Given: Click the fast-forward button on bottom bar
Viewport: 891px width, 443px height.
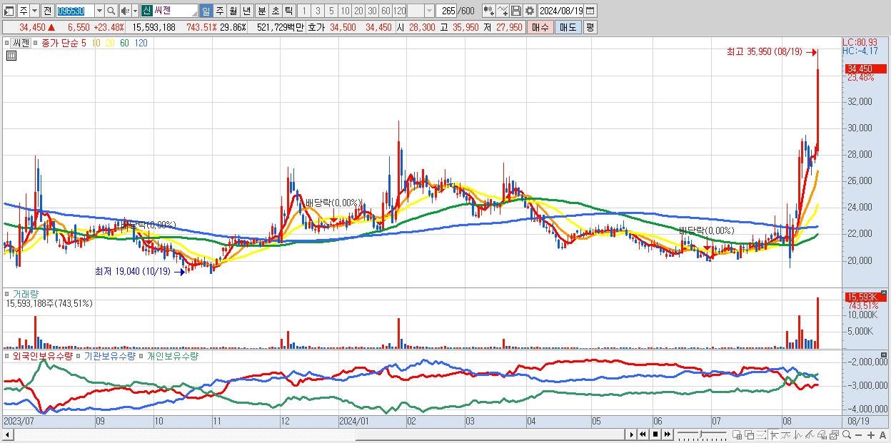Looking at the screenshot, I should (667, 434).
